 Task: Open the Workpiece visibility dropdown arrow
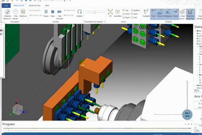168,19
